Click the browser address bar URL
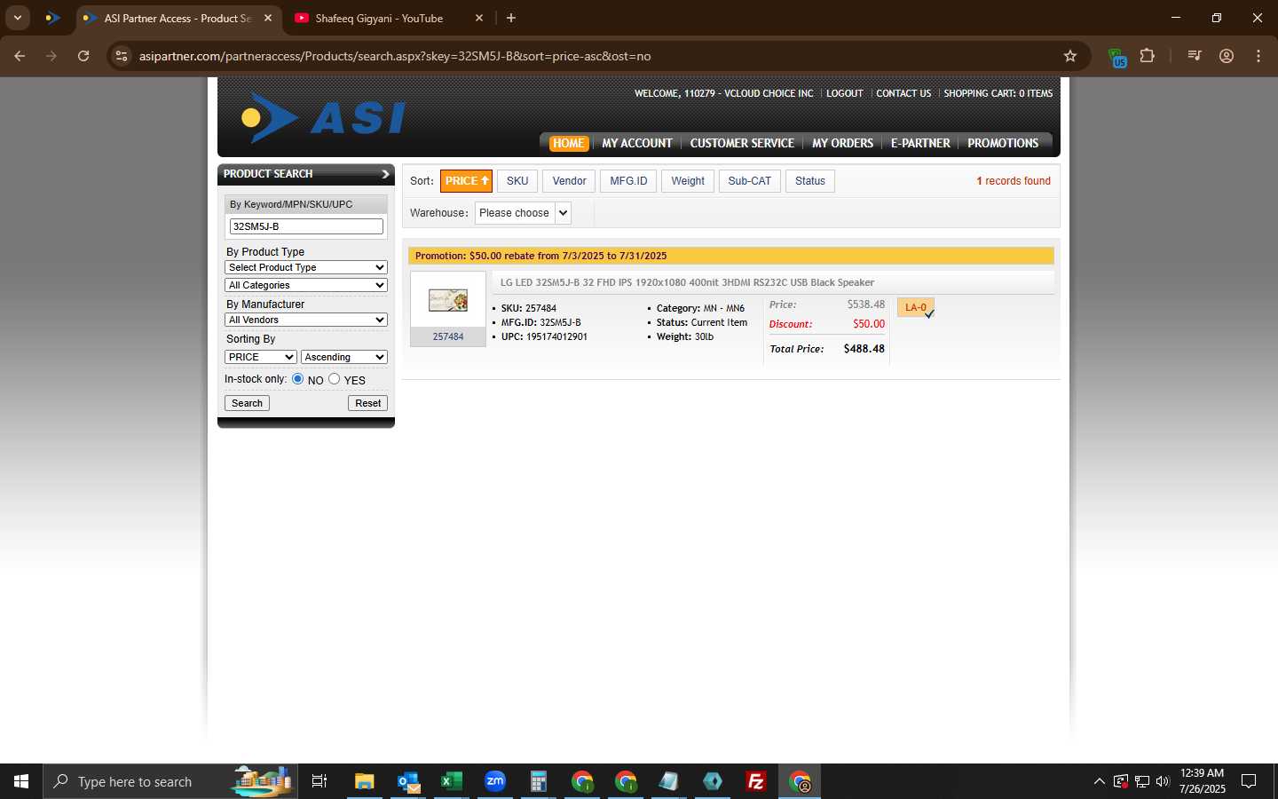Image resolution: width=1278 pixels, height=799 pixels. 395,56
